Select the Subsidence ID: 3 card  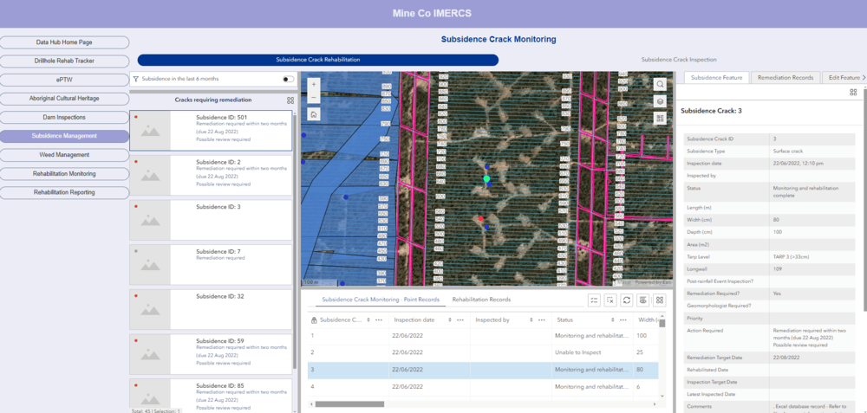(211, 220)
